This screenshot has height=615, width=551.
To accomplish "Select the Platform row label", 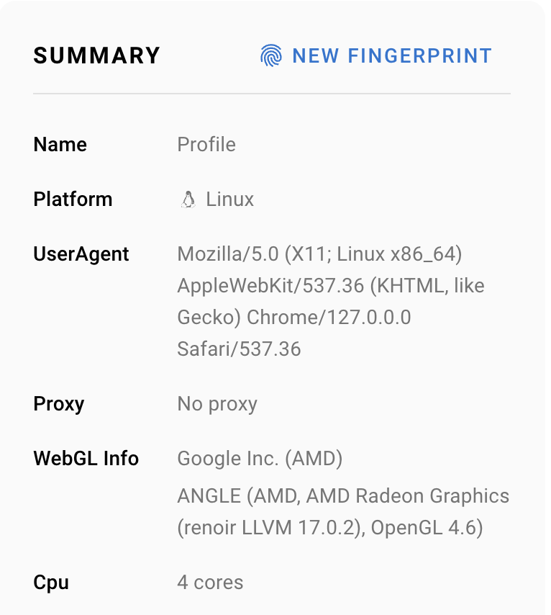I will coord(73,199).
